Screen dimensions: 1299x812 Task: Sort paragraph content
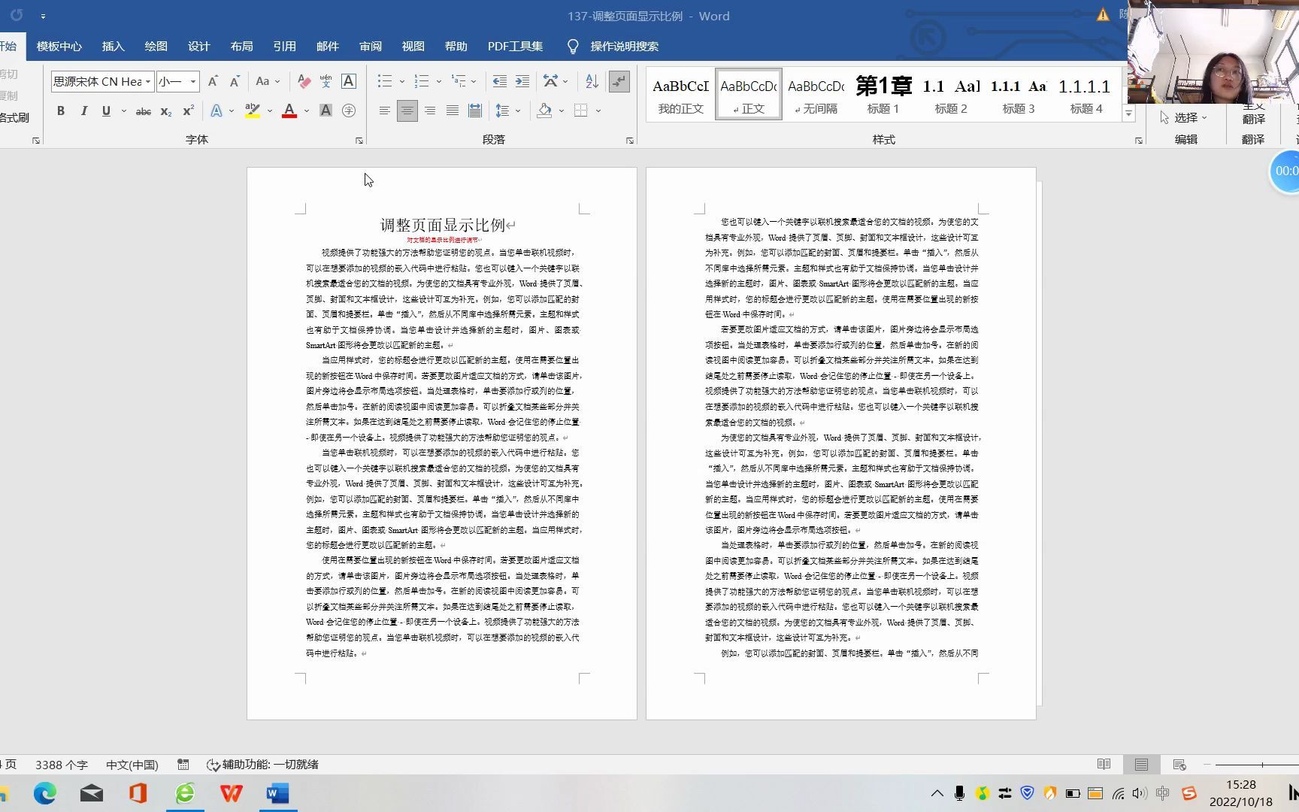click(x=592, y=81)
